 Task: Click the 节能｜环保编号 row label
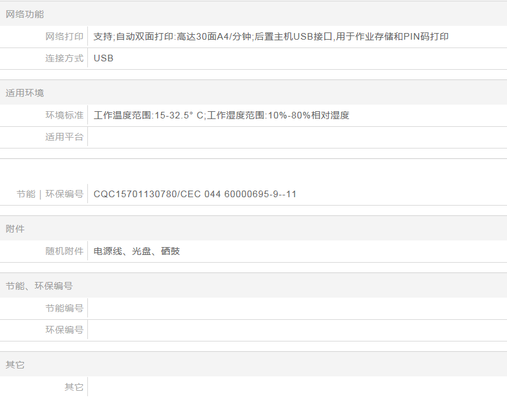coord(50,194)
